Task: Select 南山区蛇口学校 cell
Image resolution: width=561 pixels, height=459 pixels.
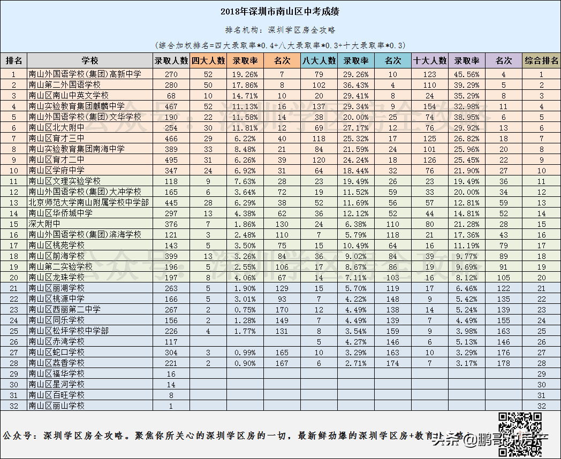Action: 90,353
